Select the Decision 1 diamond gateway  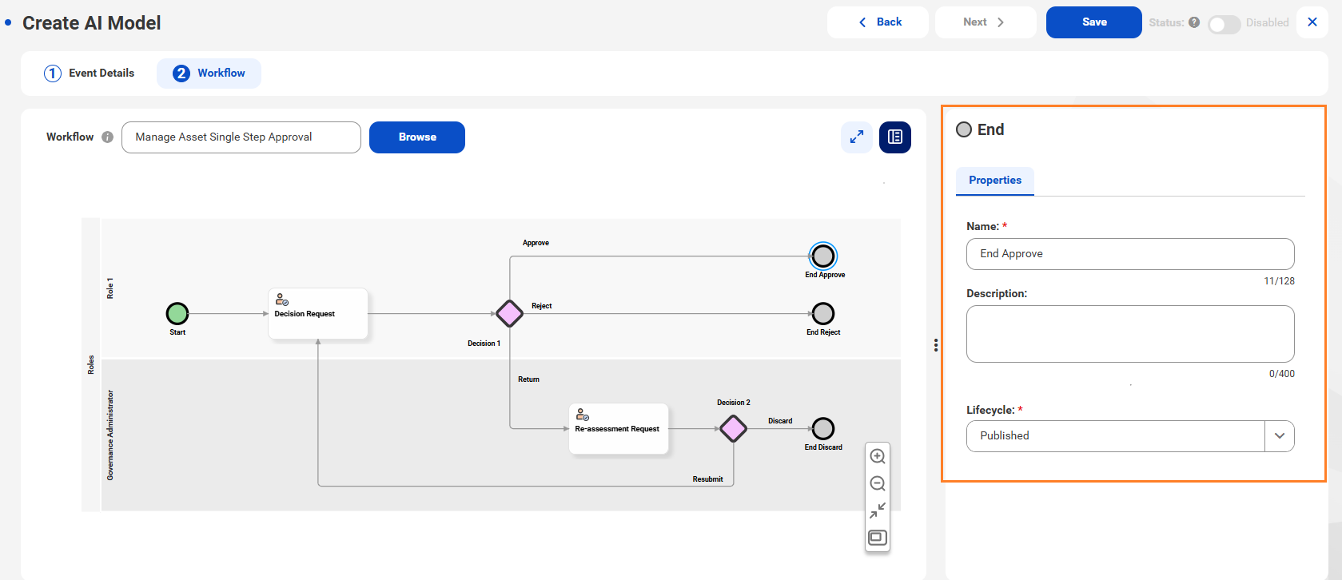[x=509, y=313]
